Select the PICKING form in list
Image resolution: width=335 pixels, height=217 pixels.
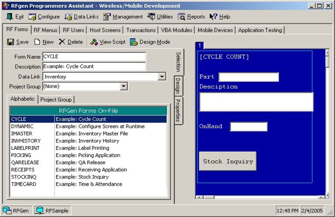[21, 155]
